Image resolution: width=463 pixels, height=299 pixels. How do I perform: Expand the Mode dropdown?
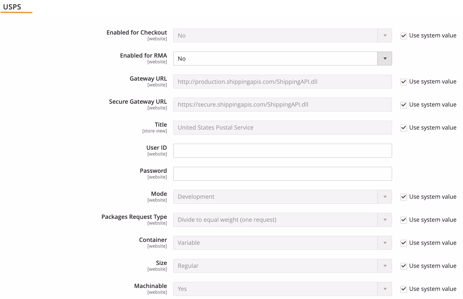(x=282, y=197)
